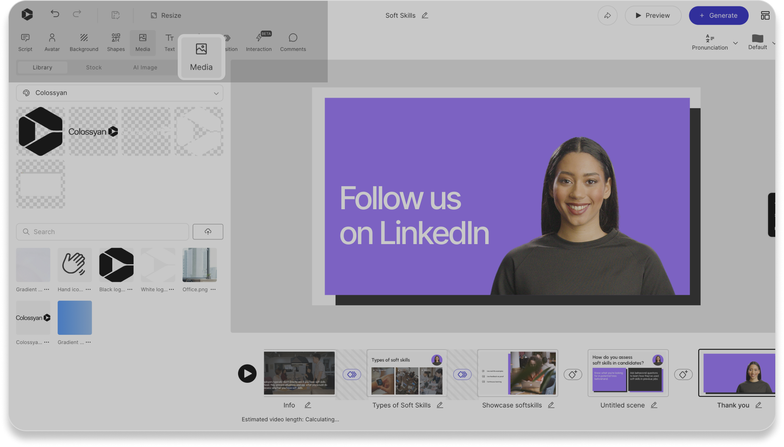The height and width of the screenshot is (447, 784).
Task: Select the Hand icon media thumbnail
Action: click(x=75, y=265)
